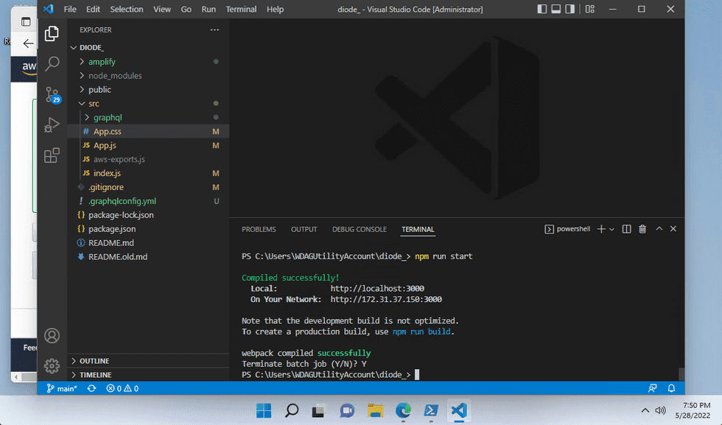
Task: Open the Manage gear settings icon
Action: point(52,366)
